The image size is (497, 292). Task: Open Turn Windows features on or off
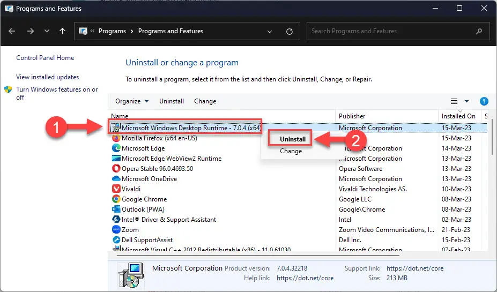click(x=57, y=93)
